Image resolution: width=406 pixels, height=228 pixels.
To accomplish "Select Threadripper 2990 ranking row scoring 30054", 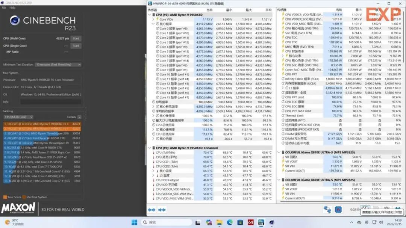I will (x=42, y=134).
